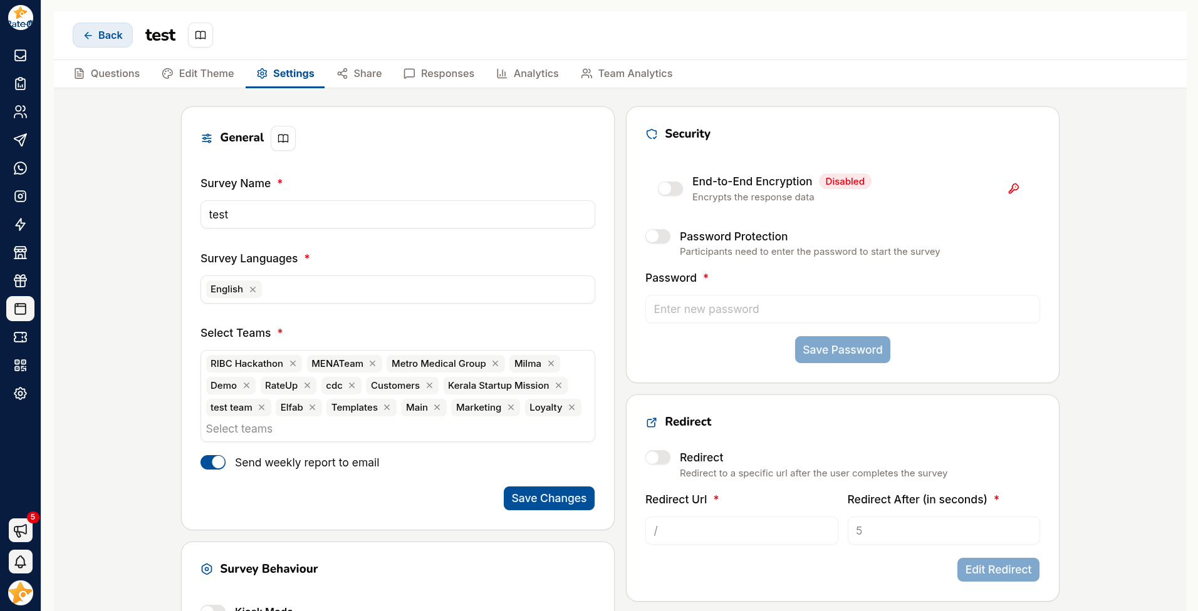Open the QR code sidebar icon
The width and height of the screenshot is (1198, 611).
point(20,366)
